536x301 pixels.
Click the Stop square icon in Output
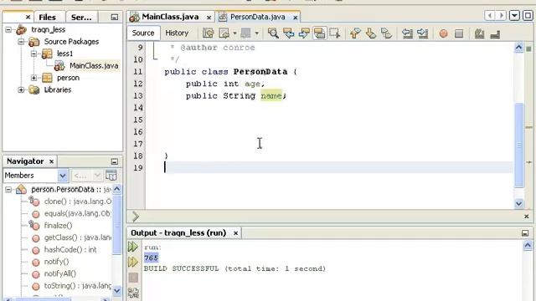tap(133, 278)
